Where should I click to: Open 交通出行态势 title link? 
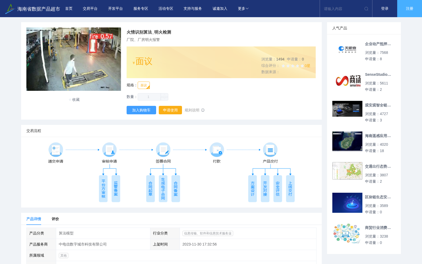point(378,167)
